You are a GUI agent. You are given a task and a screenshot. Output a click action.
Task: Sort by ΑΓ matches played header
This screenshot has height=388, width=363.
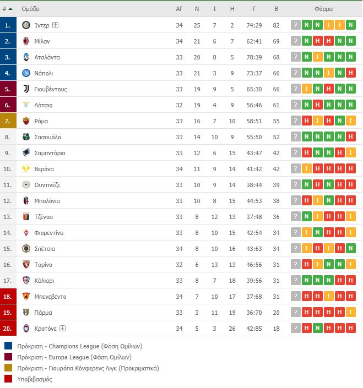click(179, 9)
